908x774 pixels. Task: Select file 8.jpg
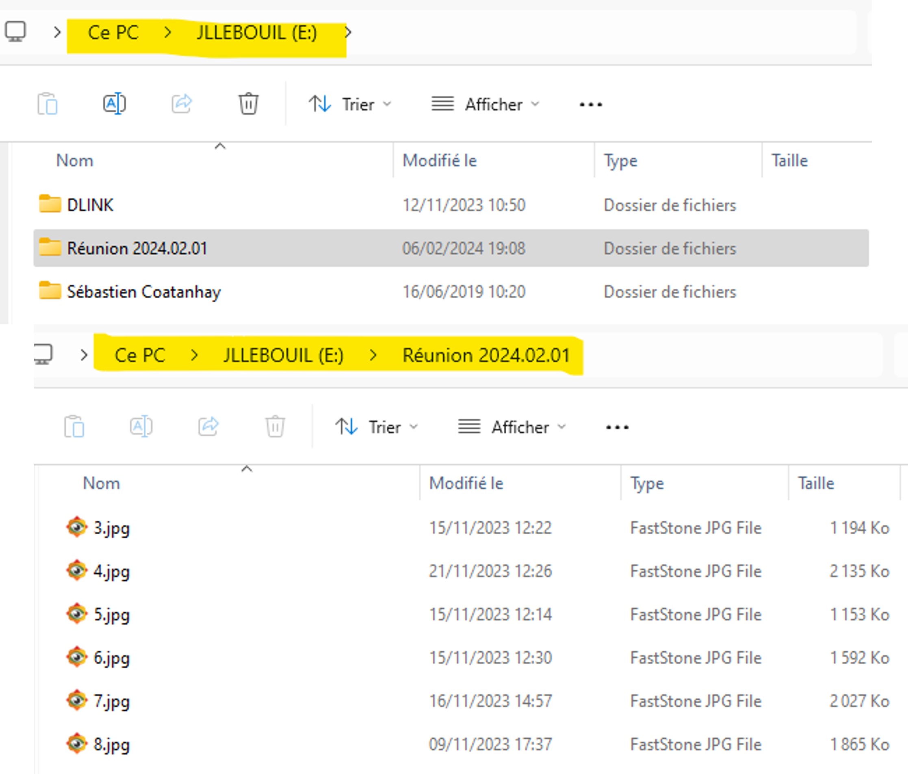point(112,745)
